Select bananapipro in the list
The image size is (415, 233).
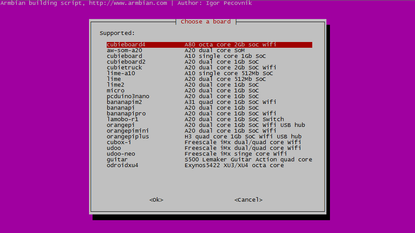209,114
